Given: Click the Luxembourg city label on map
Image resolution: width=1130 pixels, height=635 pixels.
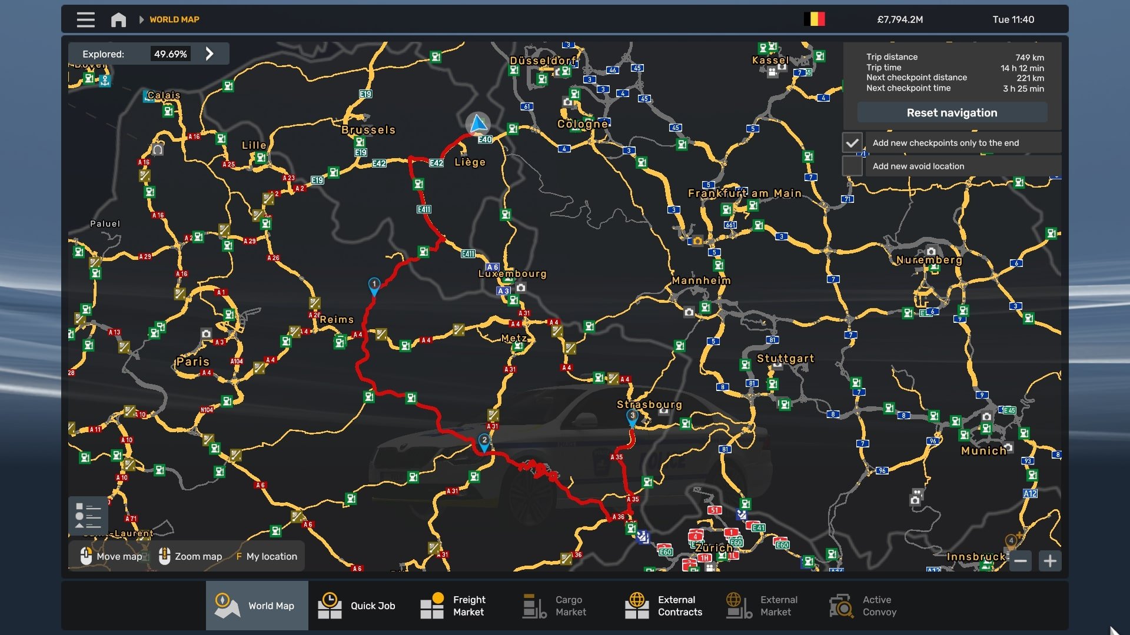Looking at the screenshot, I should point(512,274).
